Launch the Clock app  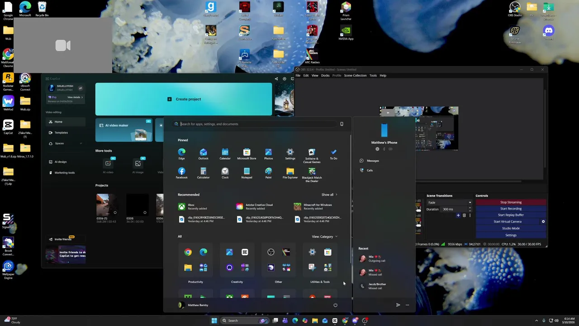click(x=225, y=173)
